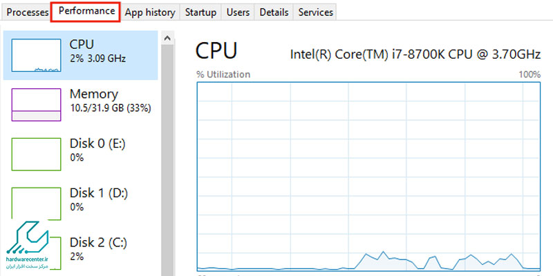Switch to the Users tab

pyautogui.click(x=238, y=12)
